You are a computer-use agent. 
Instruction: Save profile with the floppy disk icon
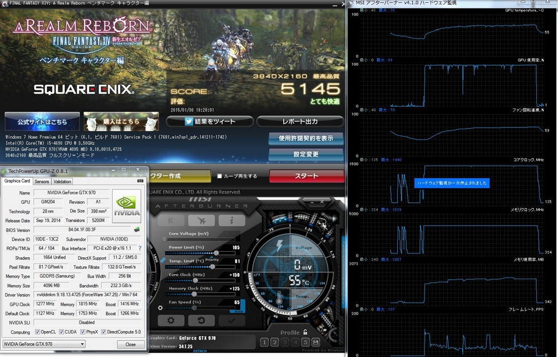316,342
